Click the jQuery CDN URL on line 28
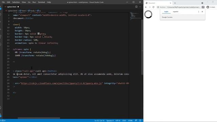 [x=61, y=83]
